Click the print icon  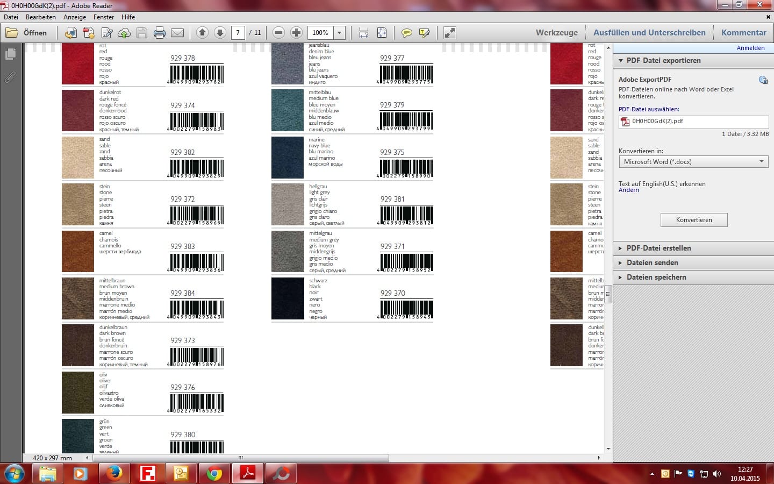[160, 33]
